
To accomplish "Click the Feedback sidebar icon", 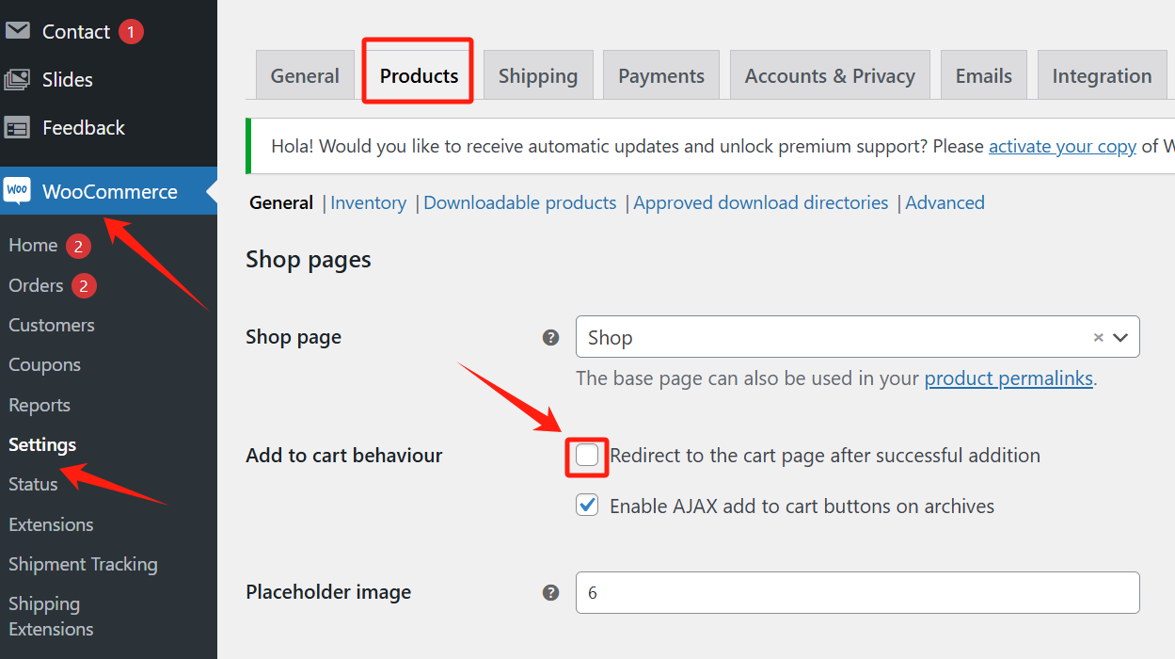I will (x=18, y=127).
